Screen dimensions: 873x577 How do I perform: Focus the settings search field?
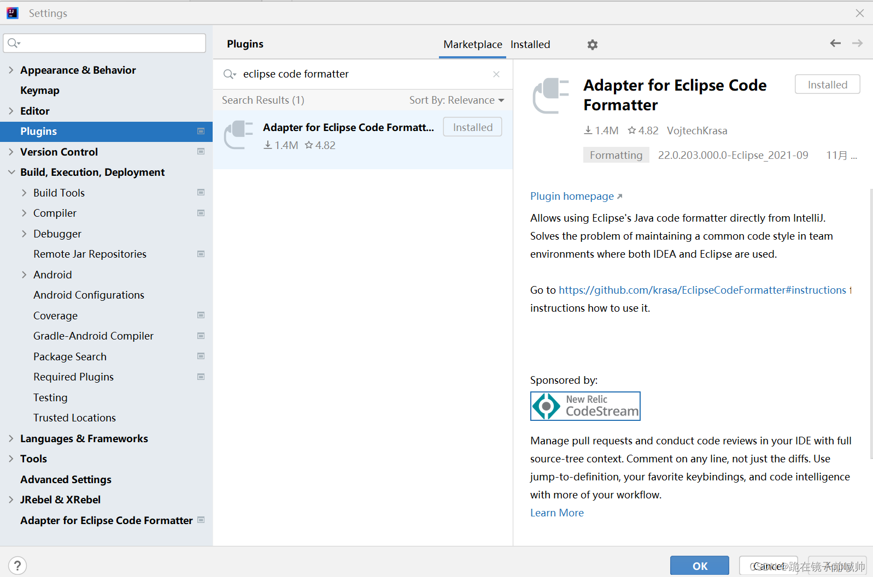tap(104, 43)
